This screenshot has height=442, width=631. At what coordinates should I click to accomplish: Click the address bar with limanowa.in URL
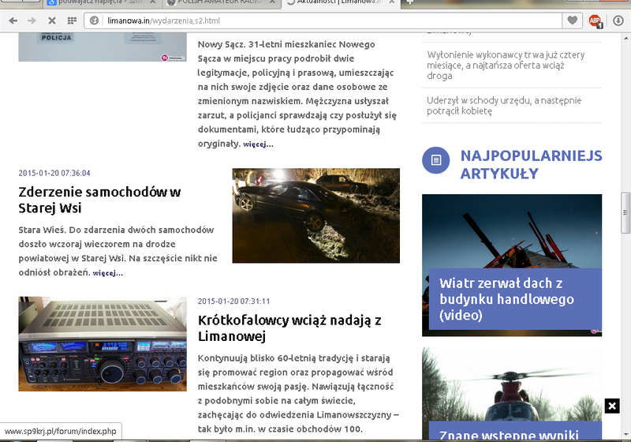(323, 21)
